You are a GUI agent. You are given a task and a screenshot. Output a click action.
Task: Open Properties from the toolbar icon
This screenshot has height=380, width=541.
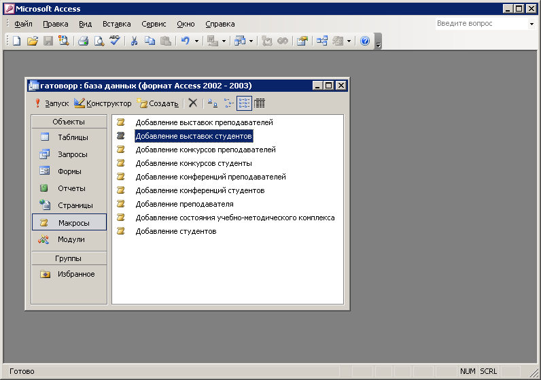(302, 41)
